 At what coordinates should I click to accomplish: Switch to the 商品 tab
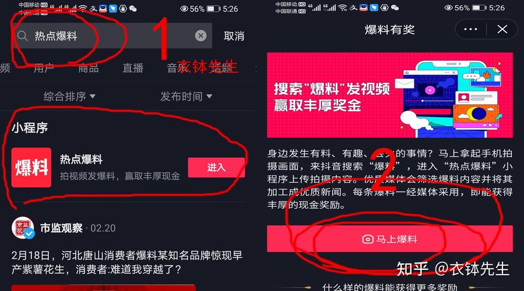89,68
